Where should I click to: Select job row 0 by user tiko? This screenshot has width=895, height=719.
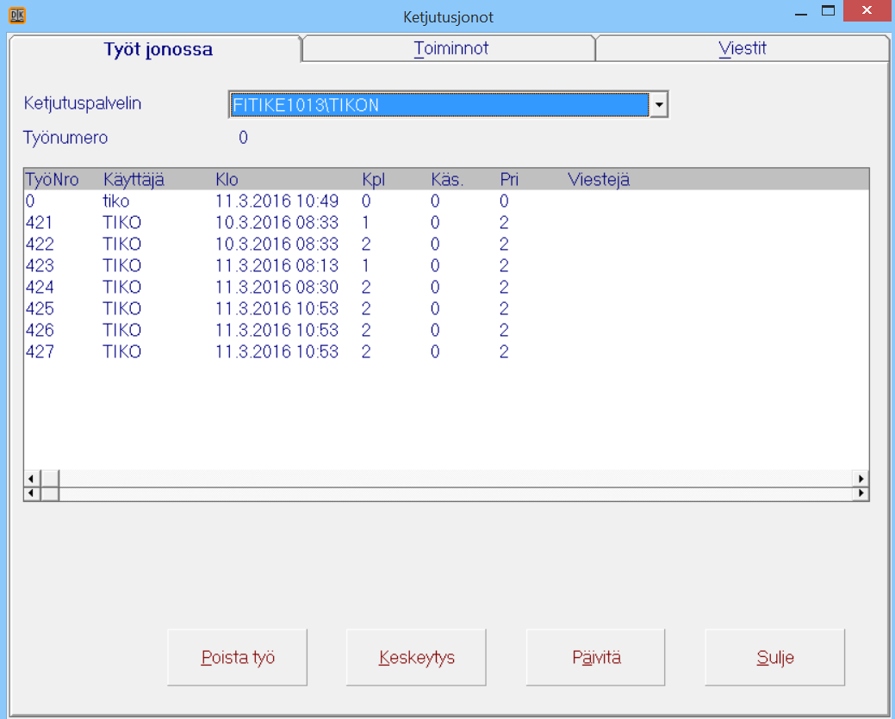point(446,201)
